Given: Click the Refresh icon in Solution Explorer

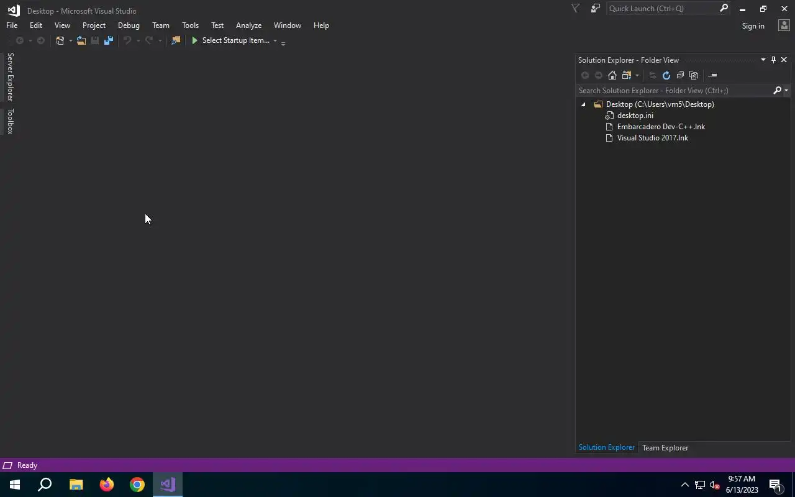Looking at the screenshot, I should coord(666,75).
